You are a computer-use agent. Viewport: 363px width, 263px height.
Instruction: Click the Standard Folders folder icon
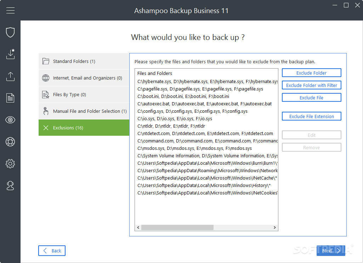tap(46, 61)
